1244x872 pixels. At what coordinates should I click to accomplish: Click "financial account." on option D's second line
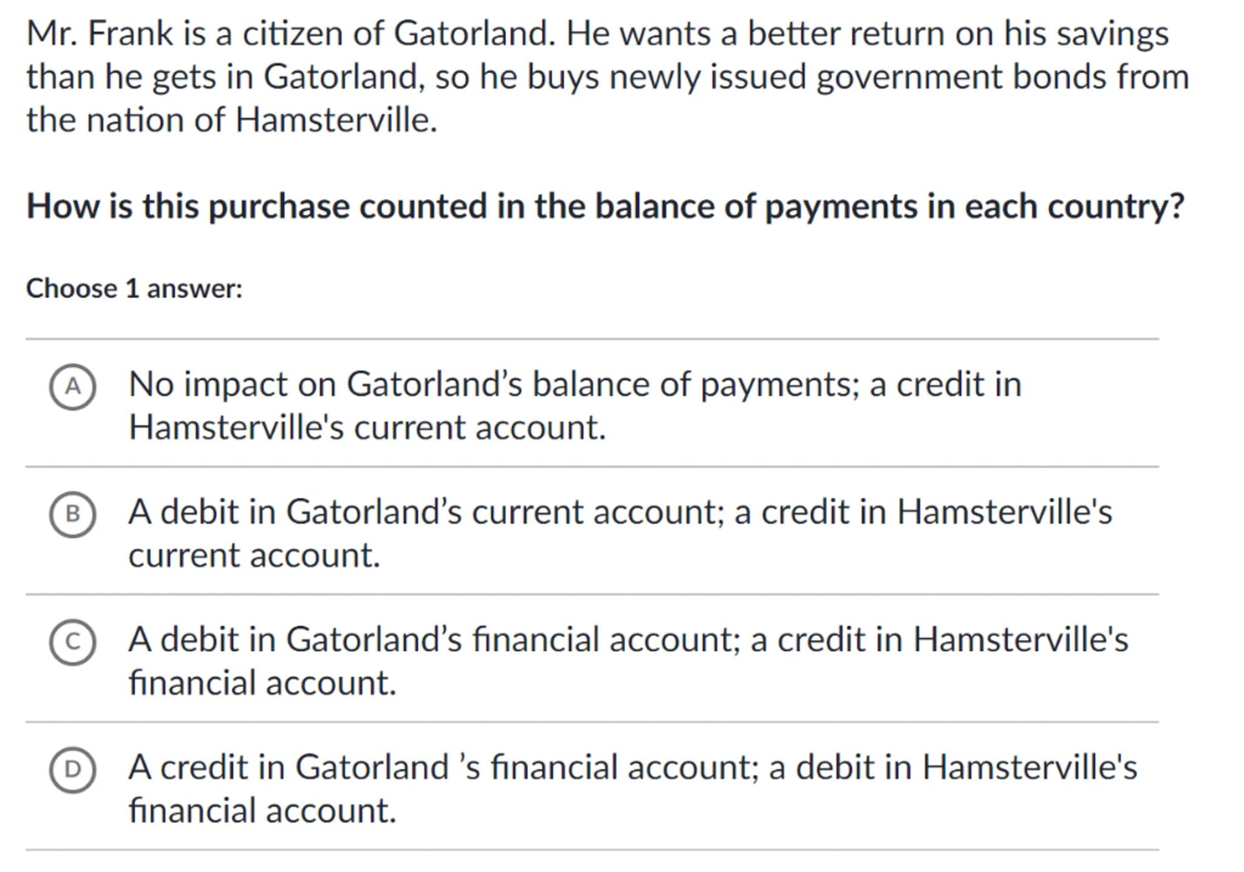[x=262, y=810]
